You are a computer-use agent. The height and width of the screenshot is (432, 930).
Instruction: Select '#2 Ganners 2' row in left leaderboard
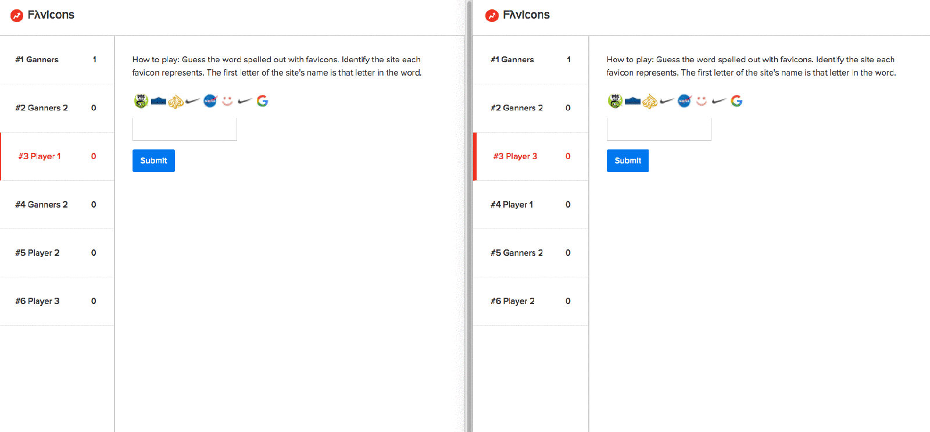pos(57,108)
